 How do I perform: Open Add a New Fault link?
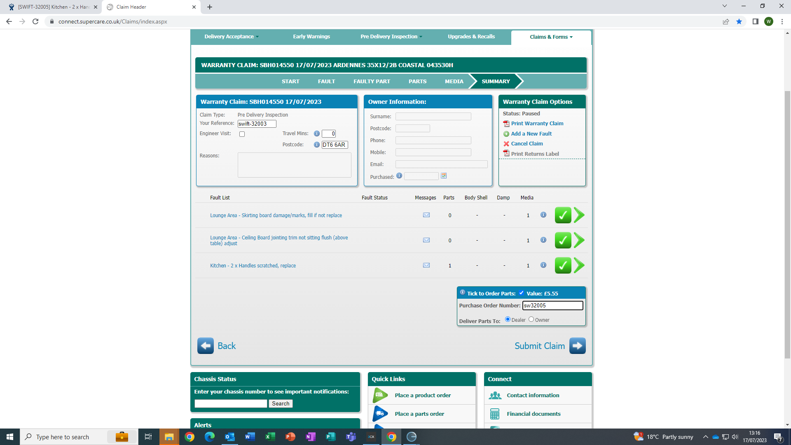tap(531, 134)
